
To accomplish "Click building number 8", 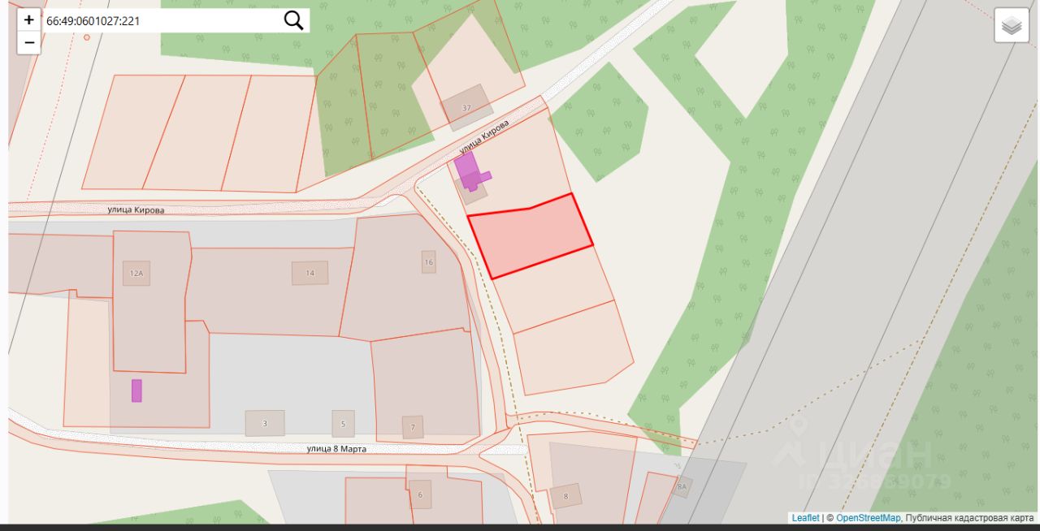I will coord(566,495).
